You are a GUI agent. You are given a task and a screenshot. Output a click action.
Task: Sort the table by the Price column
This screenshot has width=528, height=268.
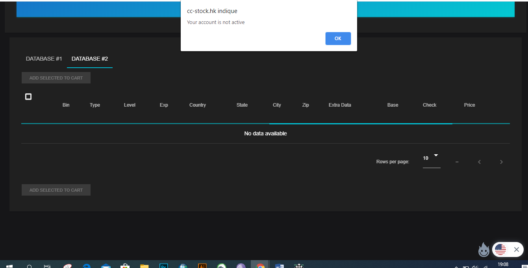coord(469,105)
